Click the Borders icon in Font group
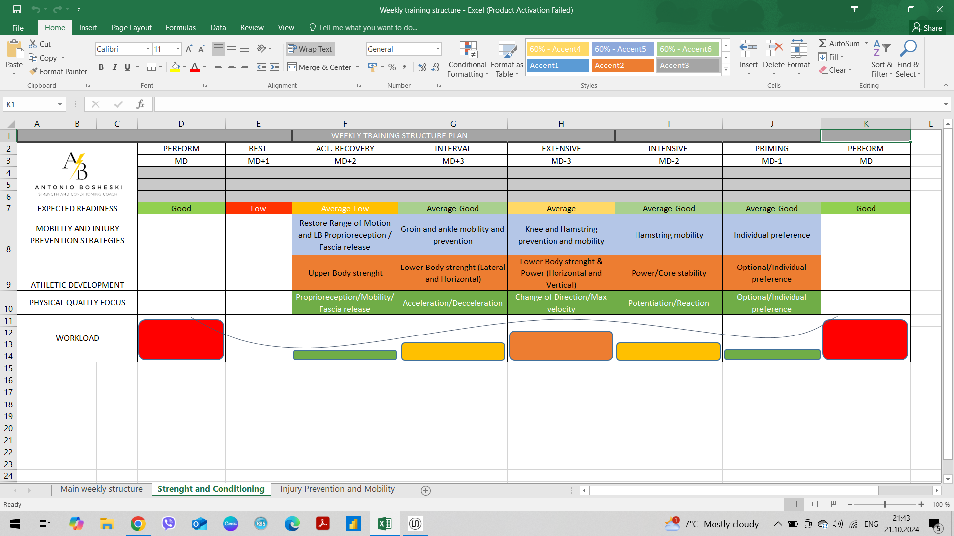 (152, 67)
